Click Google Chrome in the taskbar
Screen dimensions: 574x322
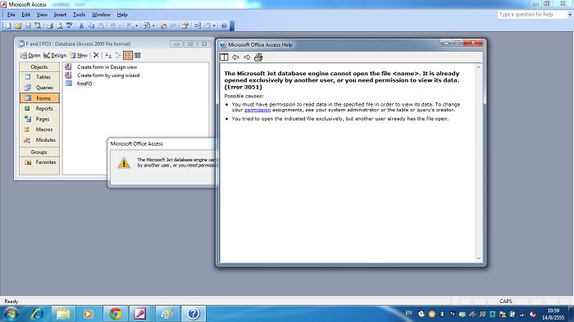pyautogui.click(x=116, y=314)
